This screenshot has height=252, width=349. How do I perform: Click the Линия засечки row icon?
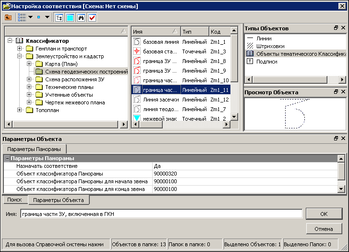pos(137,100)
